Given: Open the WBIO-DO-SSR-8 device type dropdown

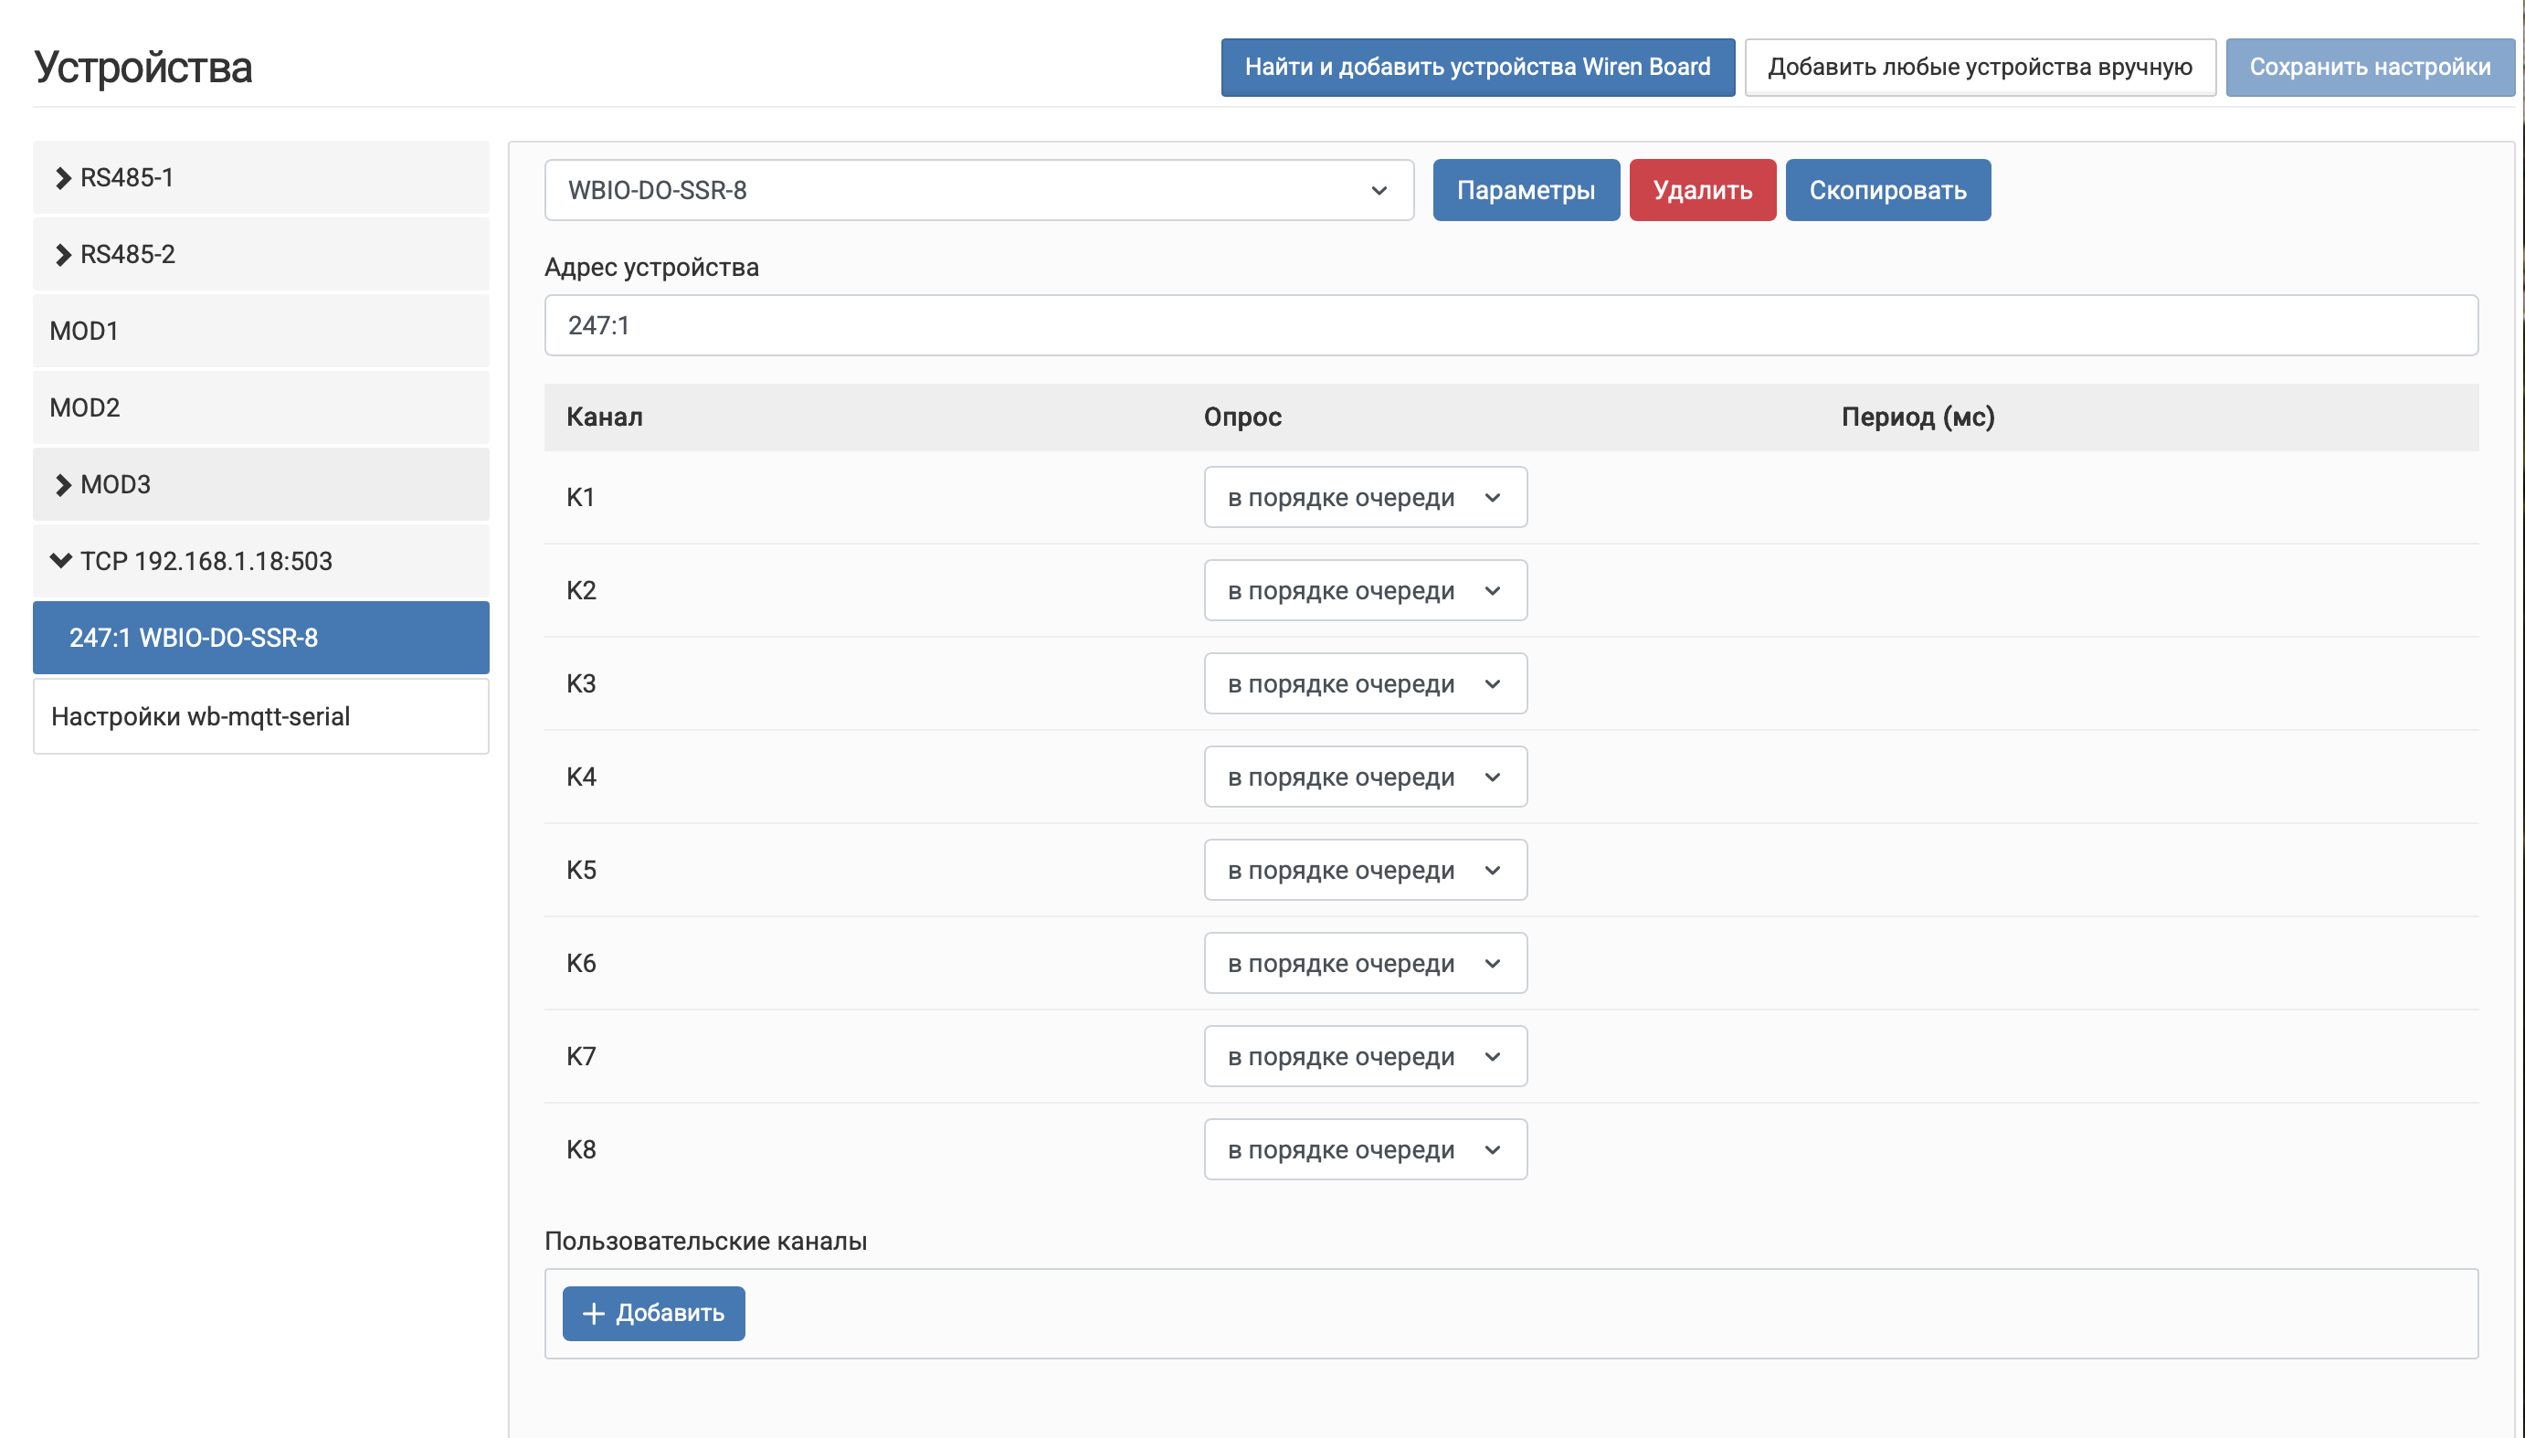Looking at the screenshot, I should point(977,191).
